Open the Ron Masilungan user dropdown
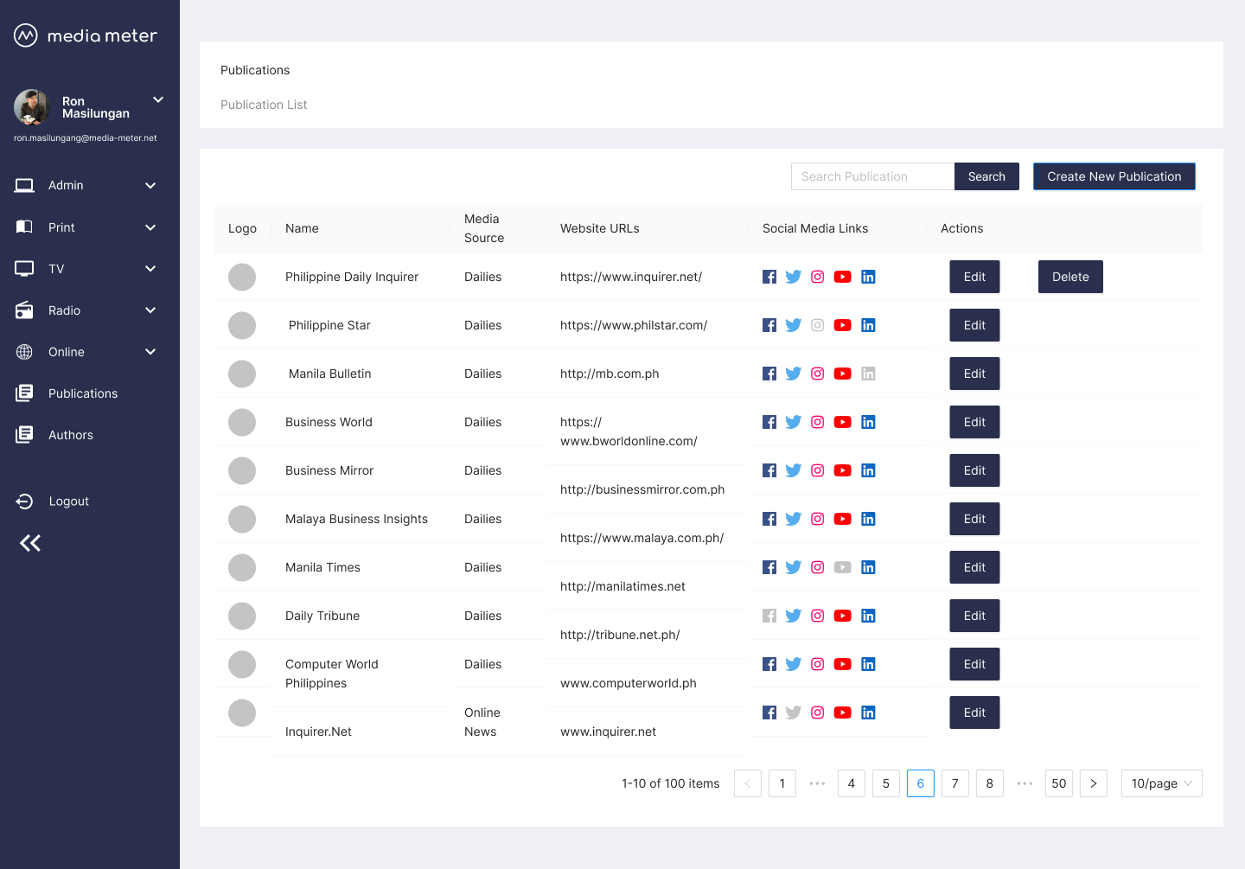 pyautogui.click(x=158, y=100)
